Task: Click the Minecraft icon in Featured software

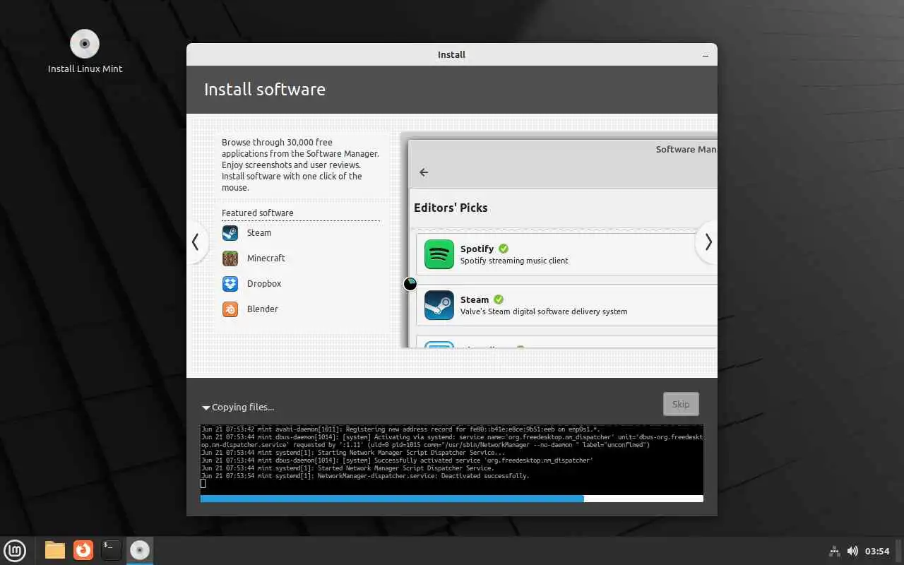Action: click(x=230, y=258)
